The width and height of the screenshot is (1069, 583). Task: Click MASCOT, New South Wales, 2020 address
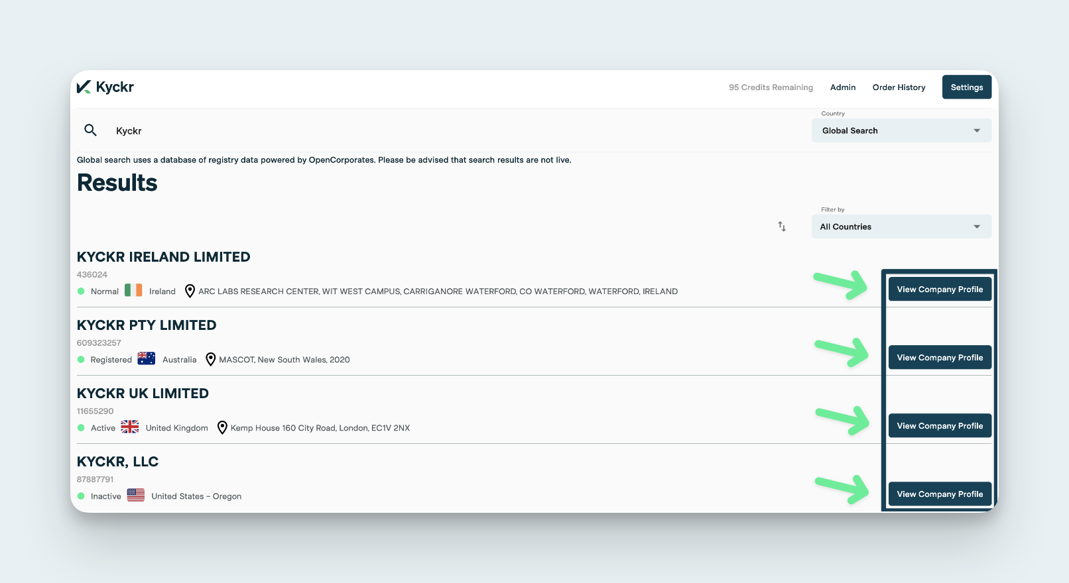284,360
